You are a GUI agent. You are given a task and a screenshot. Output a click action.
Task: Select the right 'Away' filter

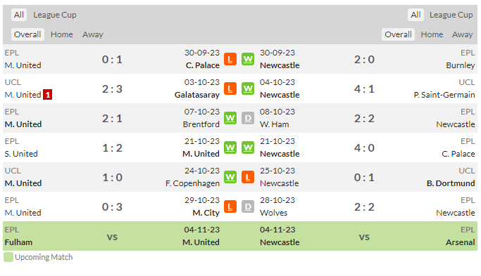pos(462,34)
